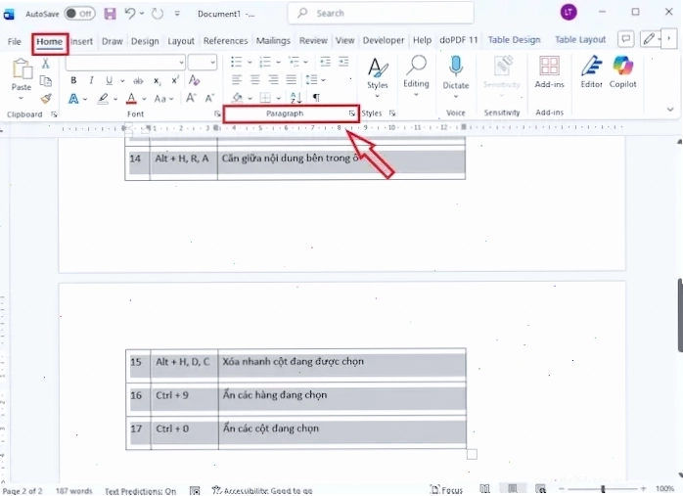
Task: Click the Paste clipboard icon
Action: (x=22, y=69)
